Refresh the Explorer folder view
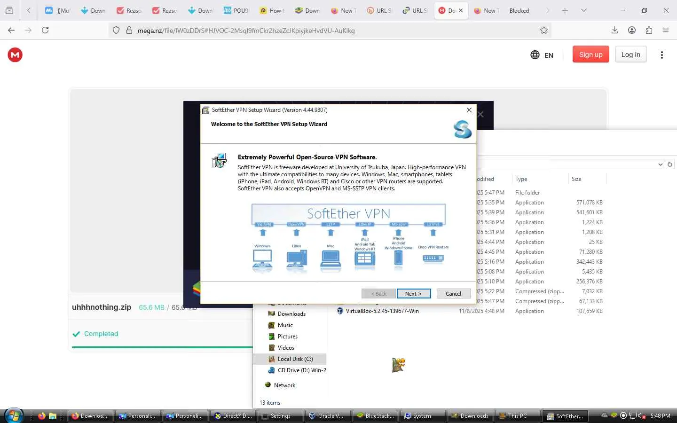This screenshot has width=677, height=423. (x=670, y=164)
